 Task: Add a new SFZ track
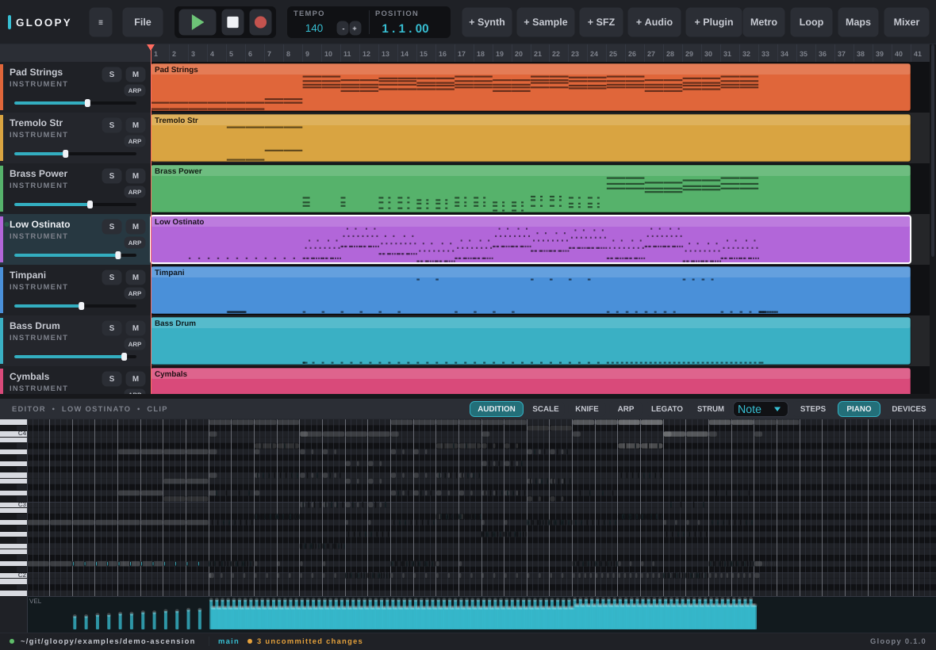600,22
